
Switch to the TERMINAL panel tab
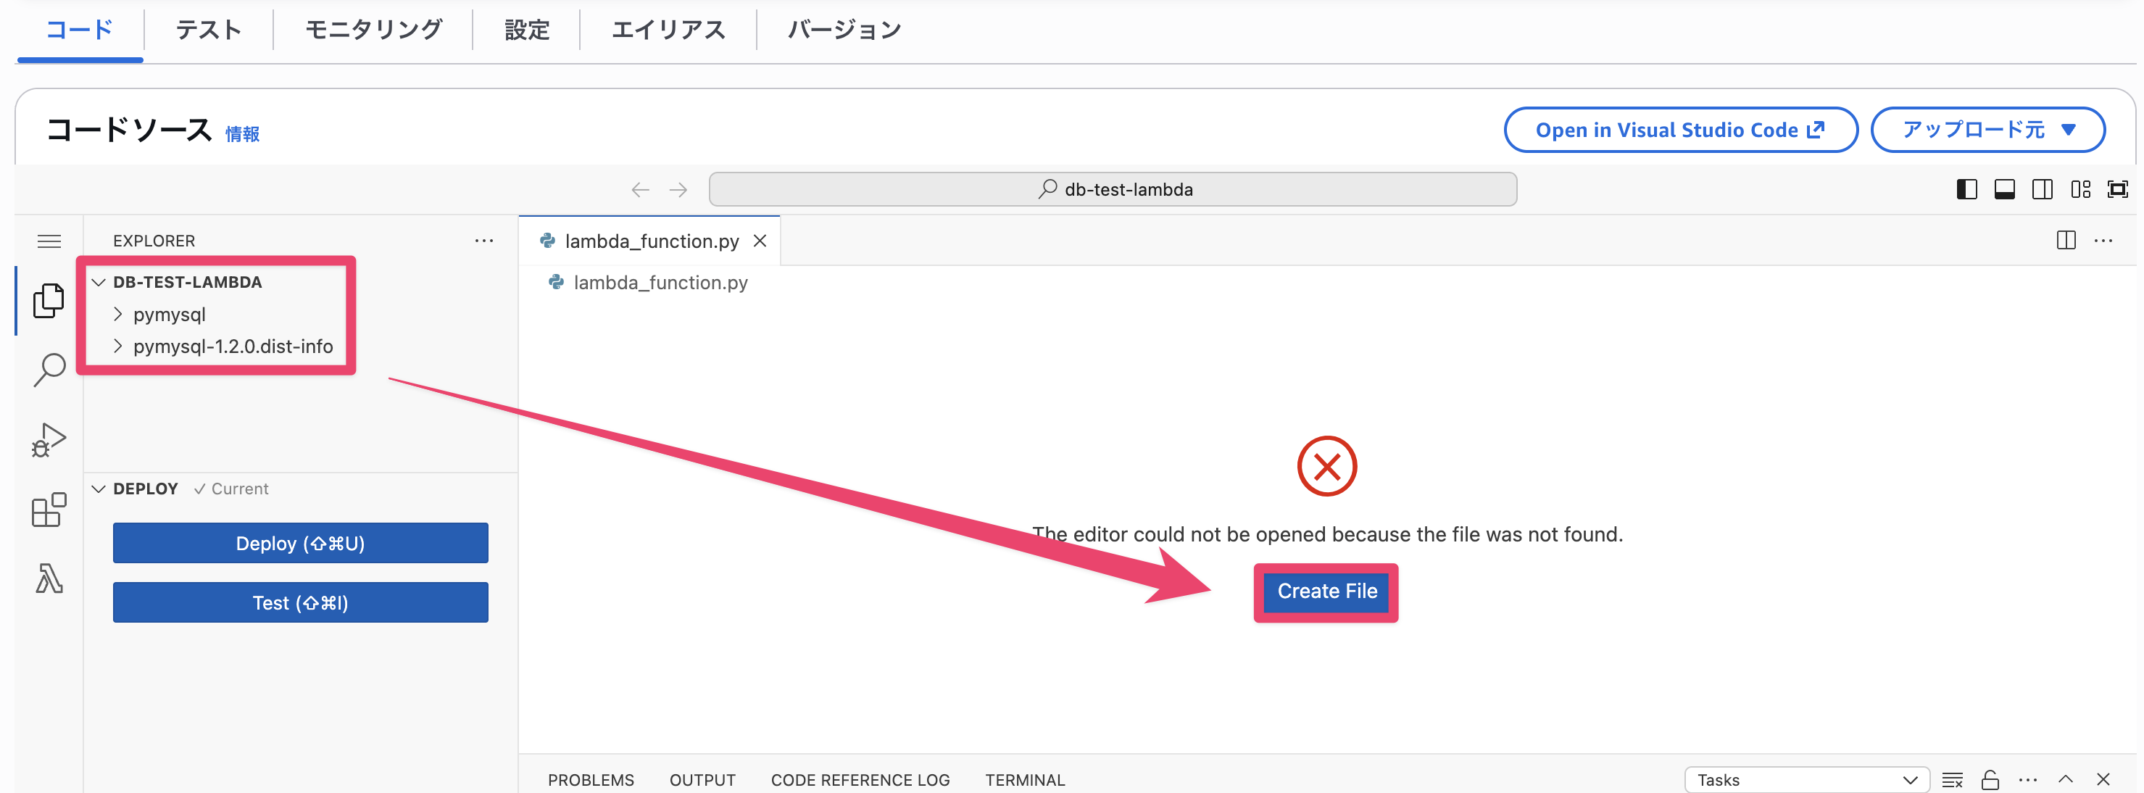(x=1025, y=780)
